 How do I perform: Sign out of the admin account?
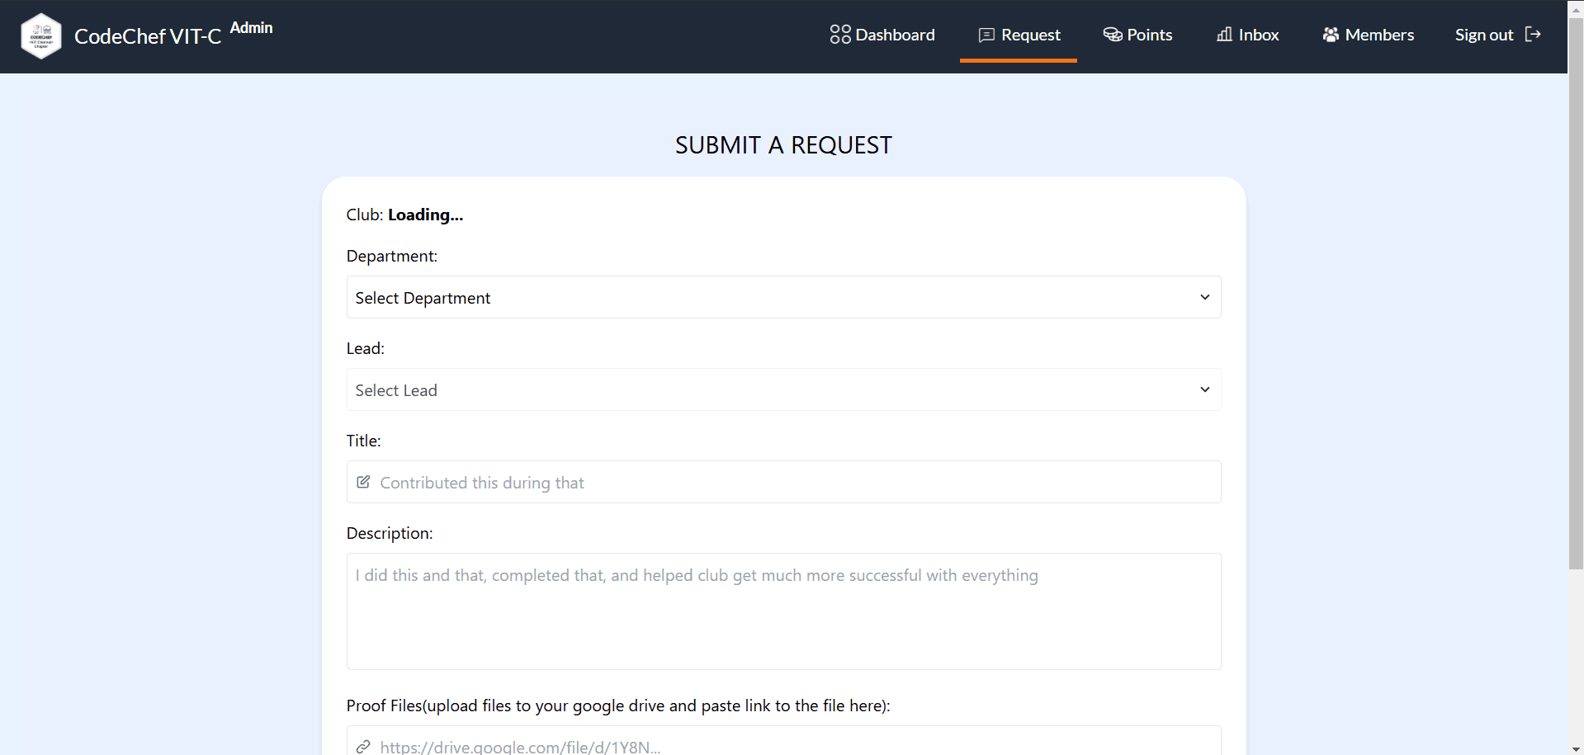[1498, 35]
